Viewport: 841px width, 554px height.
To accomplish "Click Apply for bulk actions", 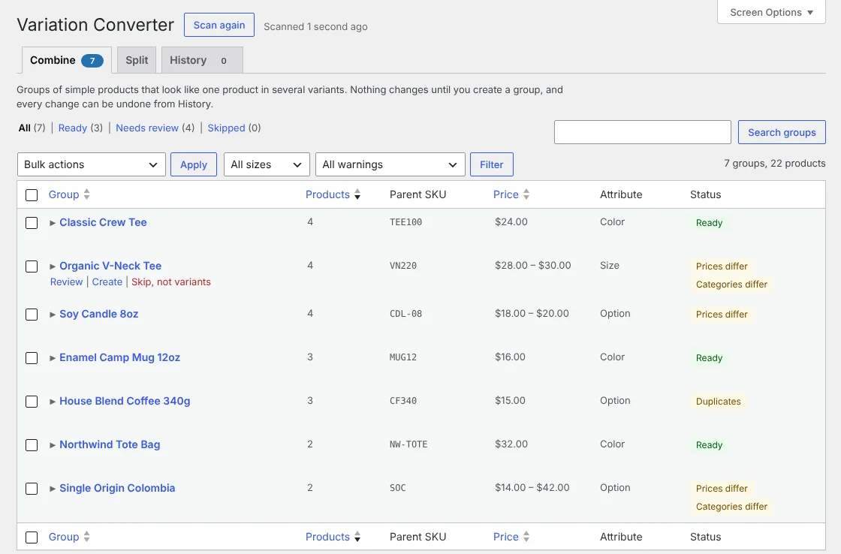I will coord(194,164).
